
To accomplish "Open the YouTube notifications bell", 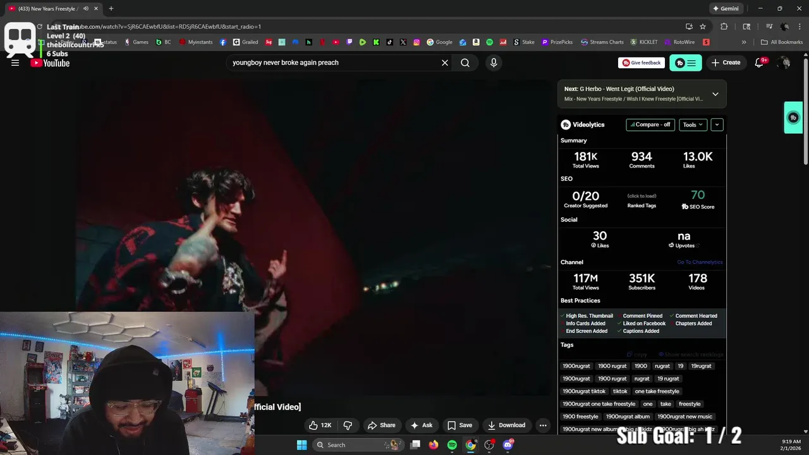I will 760,63.
